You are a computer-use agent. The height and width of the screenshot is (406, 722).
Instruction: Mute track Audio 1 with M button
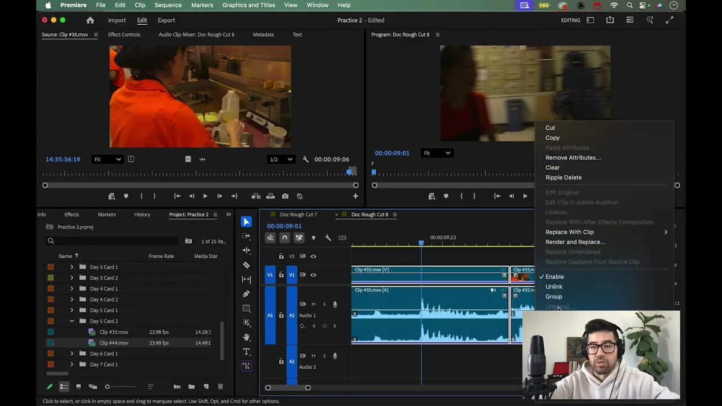(x=314, y=304)
